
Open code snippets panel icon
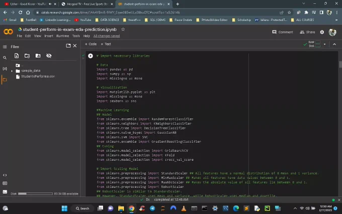pos(5,175)
